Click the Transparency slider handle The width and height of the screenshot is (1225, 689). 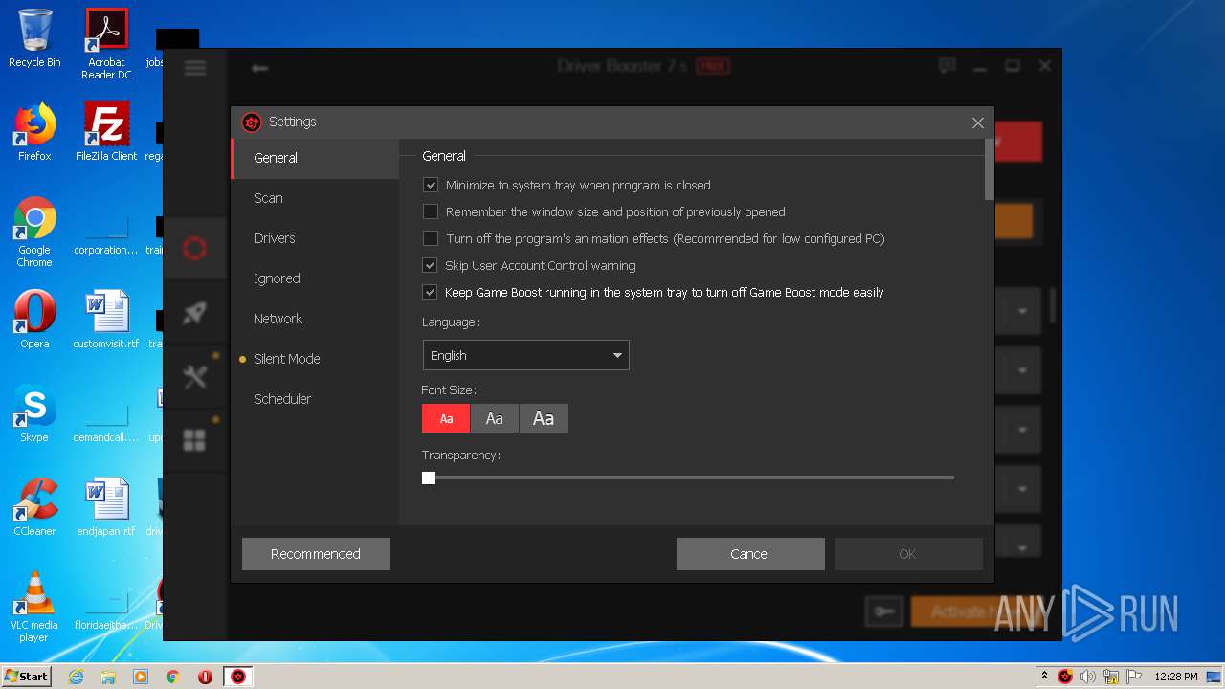tap(429, 478)
